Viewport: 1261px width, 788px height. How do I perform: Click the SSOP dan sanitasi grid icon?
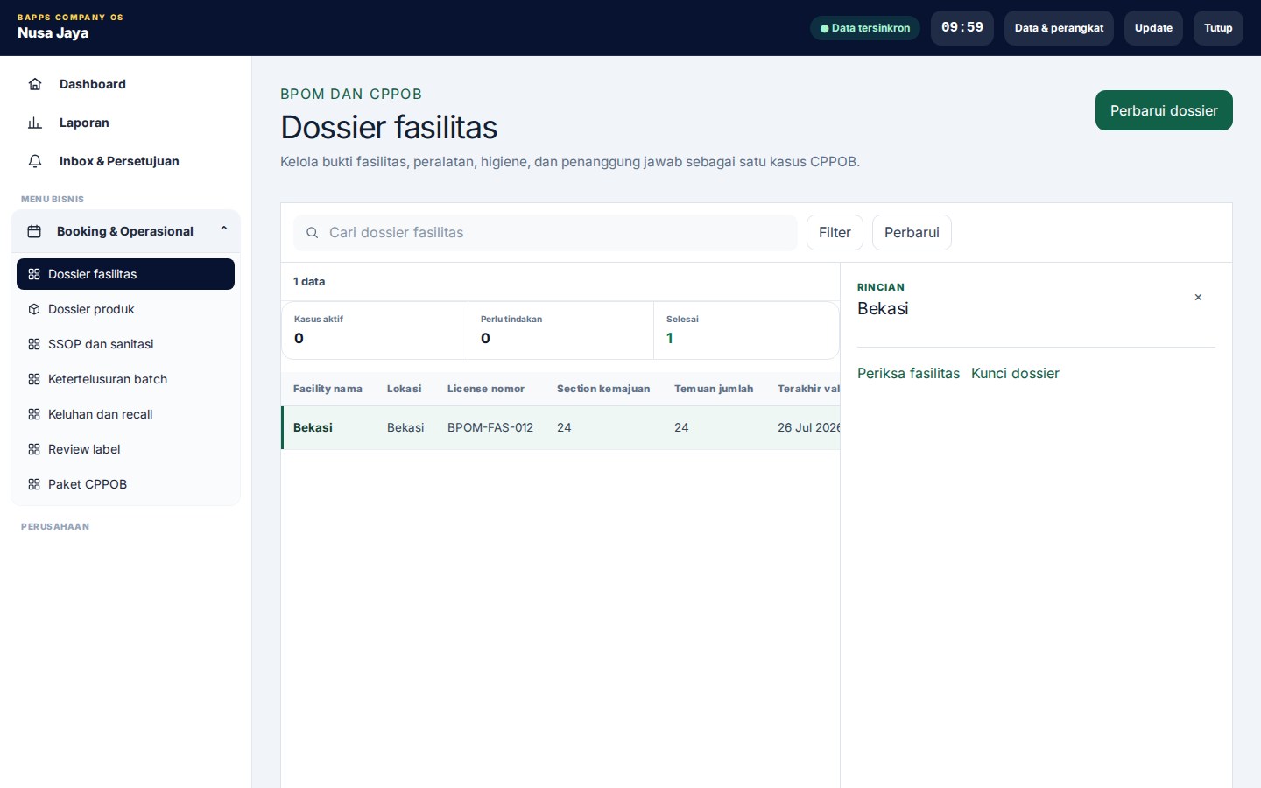[x=34, y=344]
